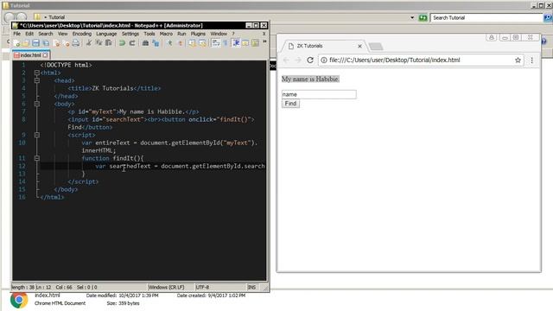Click the UTF-8 encoding status bar entry

(202, 288)
